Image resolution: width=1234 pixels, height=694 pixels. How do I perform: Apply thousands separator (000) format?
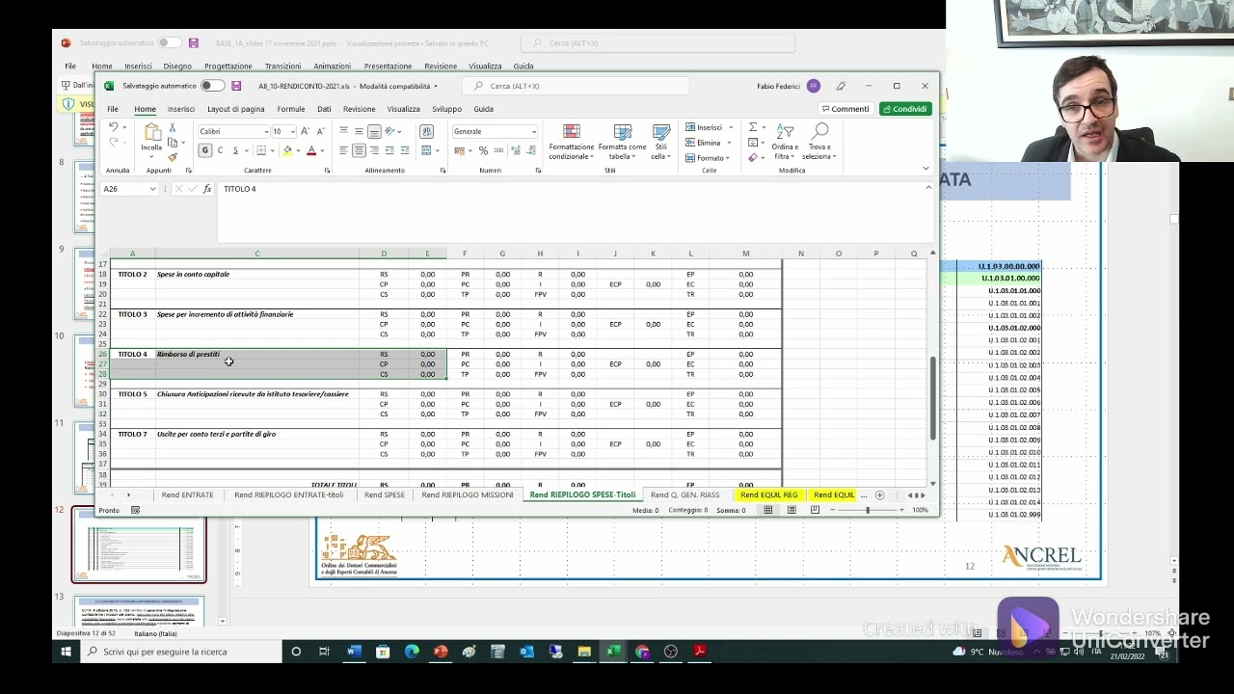pos(497,150)
